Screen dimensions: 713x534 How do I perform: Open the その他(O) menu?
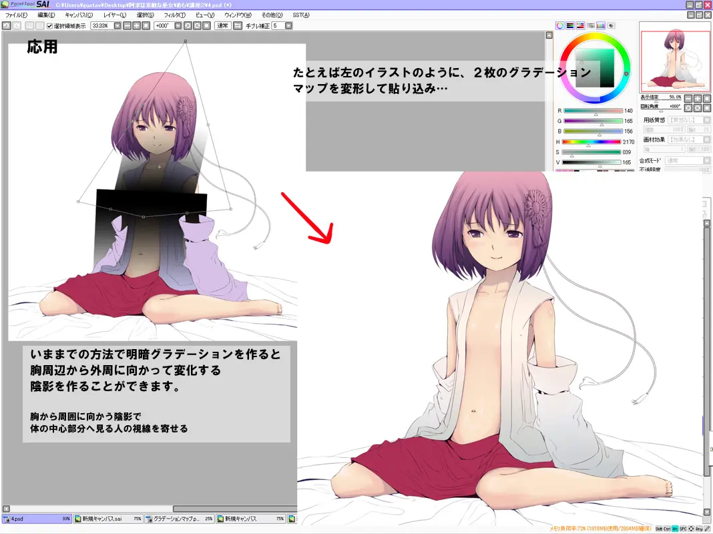click(x=272, y=15)
